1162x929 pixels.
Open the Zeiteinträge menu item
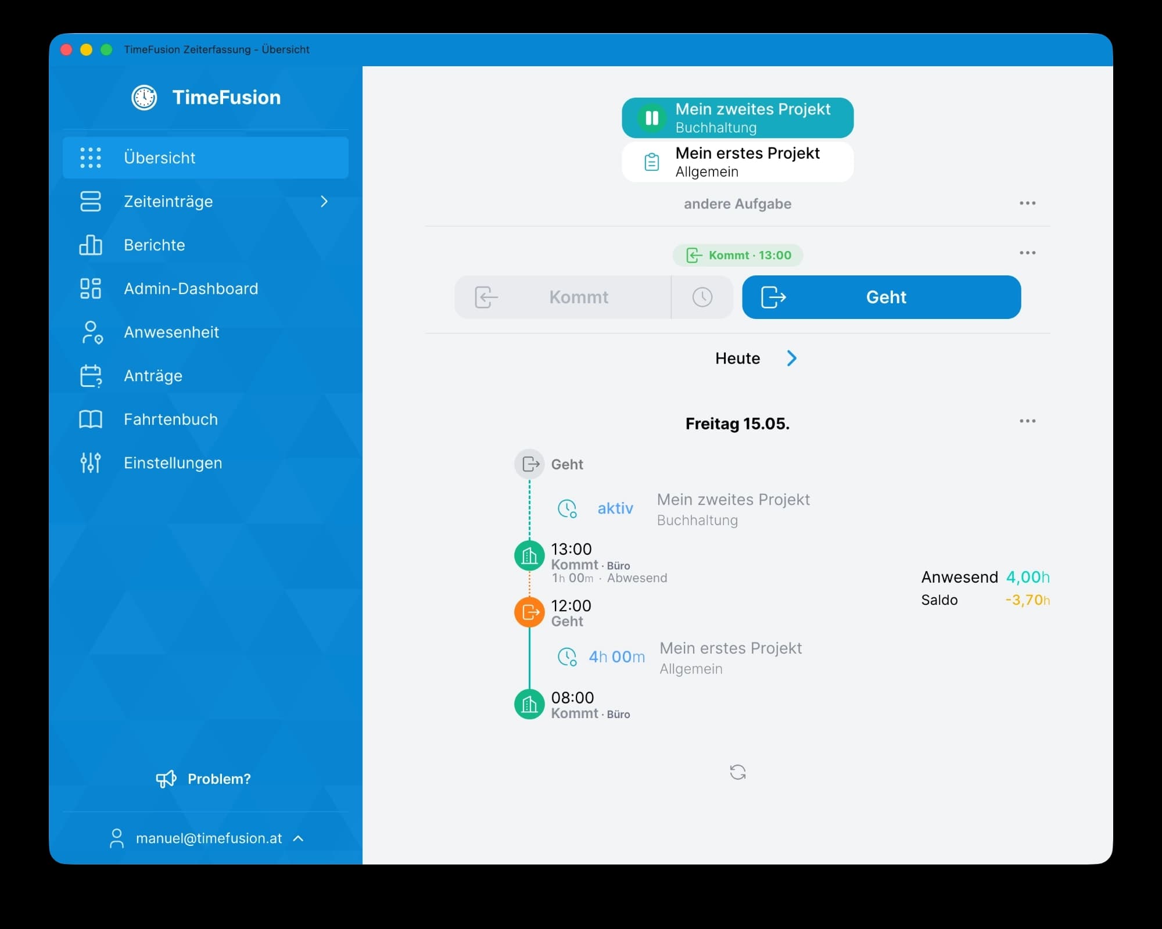tap(206, 201)
